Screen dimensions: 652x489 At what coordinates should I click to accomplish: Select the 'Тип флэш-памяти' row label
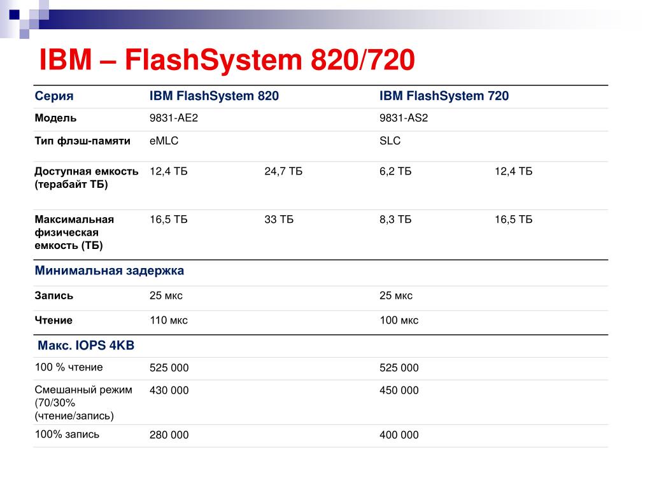(x=82, y=141)
